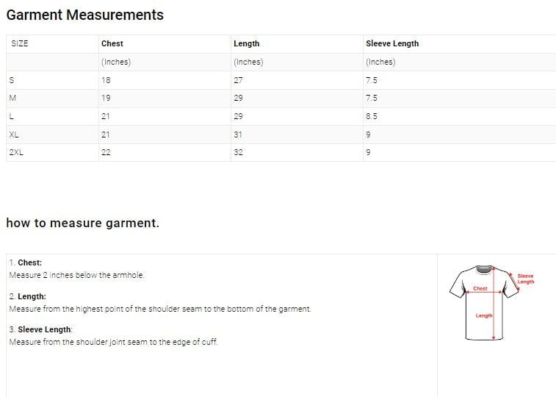Click the '2. Length:' instruction title
The image size is (556, 397).
(27, 296)
